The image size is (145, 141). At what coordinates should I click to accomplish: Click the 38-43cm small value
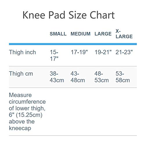coord(57,77)
